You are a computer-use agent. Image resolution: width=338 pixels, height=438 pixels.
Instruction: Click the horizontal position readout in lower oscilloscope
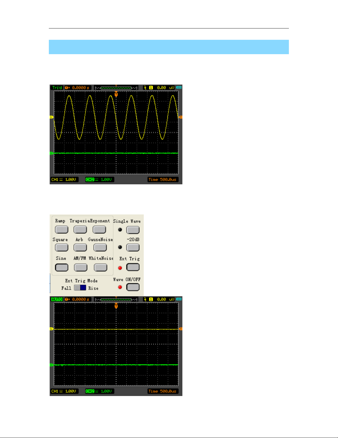[78, 299]
